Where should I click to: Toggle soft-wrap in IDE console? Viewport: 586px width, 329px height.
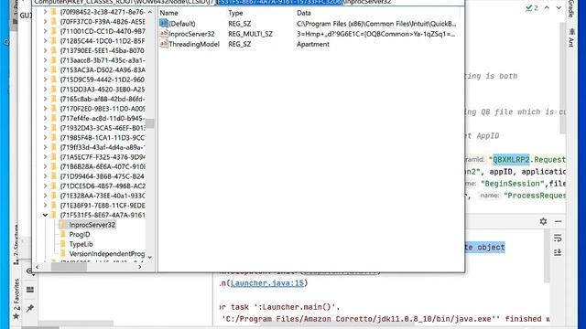pos(558,238)
